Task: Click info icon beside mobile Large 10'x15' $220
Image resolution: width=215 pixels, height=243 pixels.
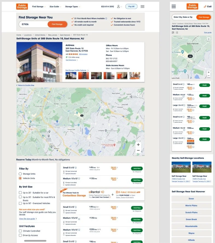Action: (184, 105)
